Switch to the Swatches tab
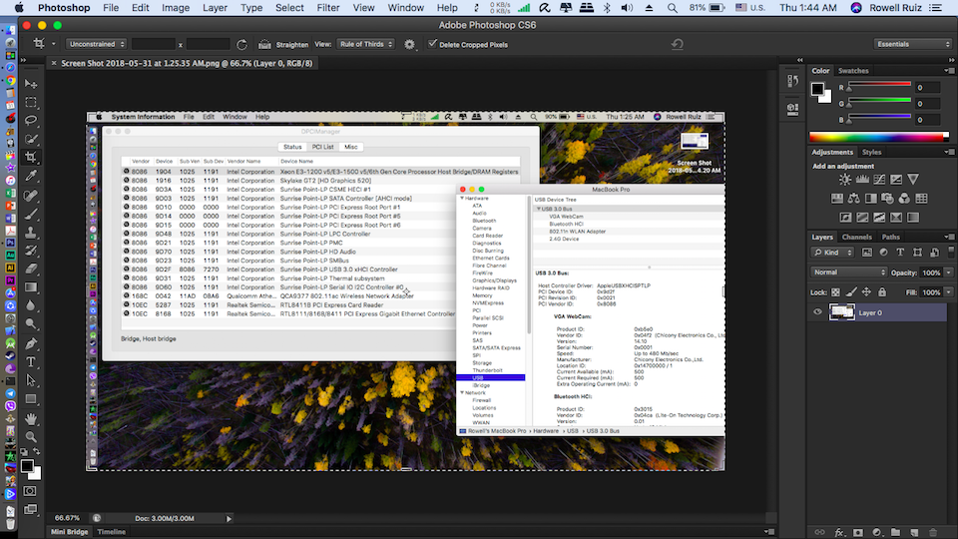Image resolution: width=958 pixels, height=539 pixels. click(853, 70)
